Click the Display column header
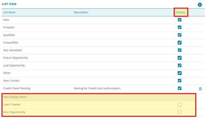The height and width of the screenshot is (121, 208). (x=181, y=12)
